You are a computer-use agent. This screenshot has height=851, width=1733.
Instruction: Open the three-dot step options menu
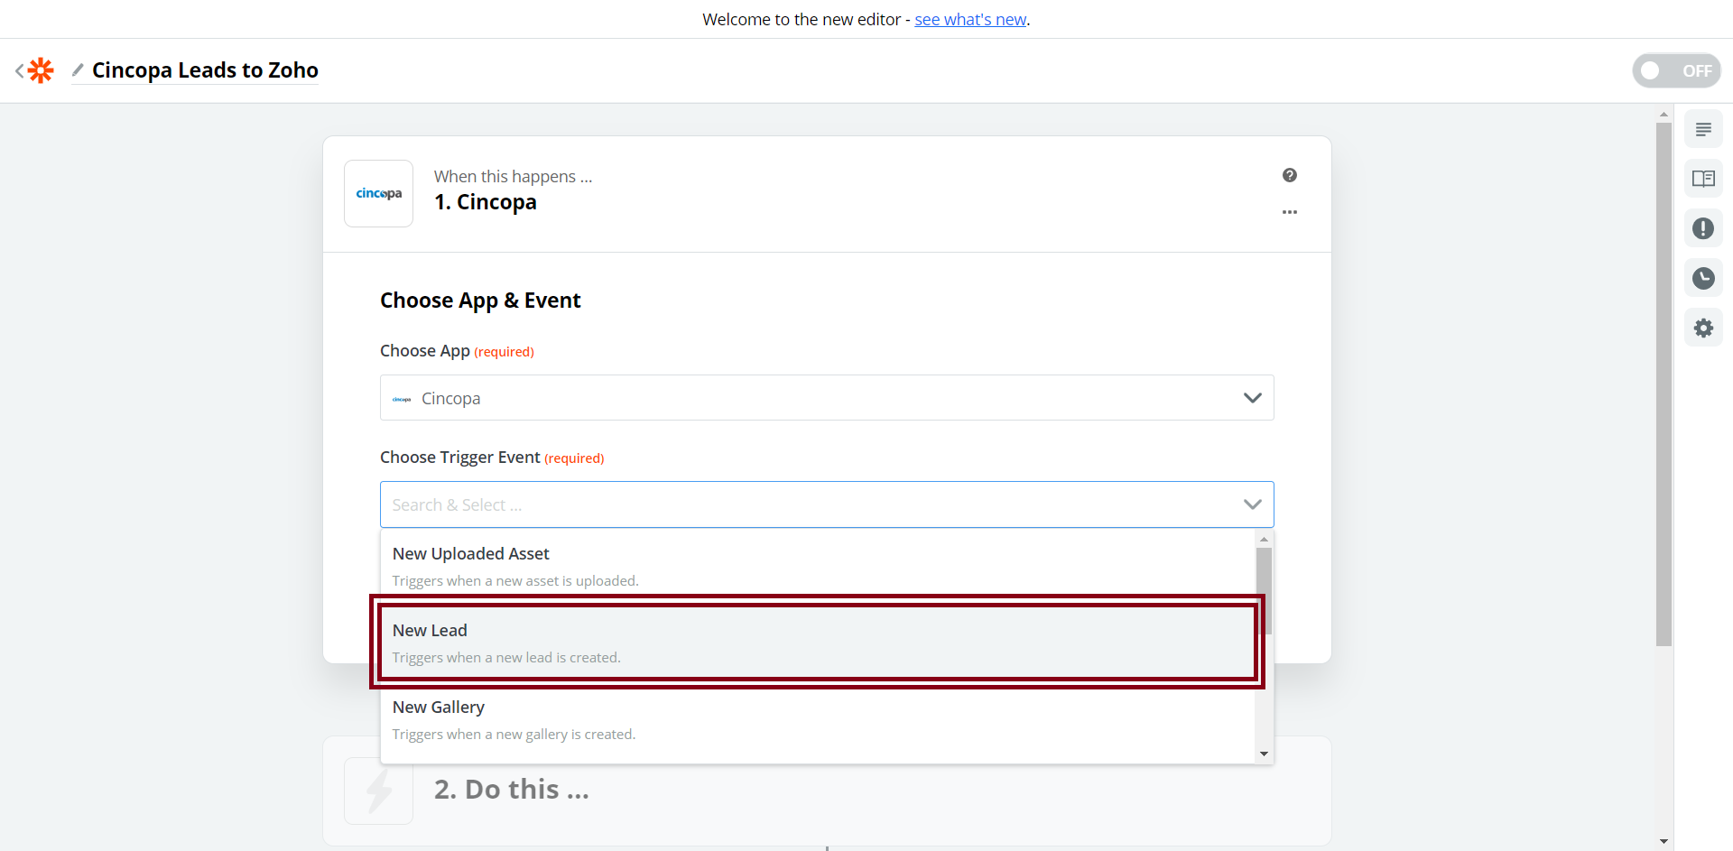(1289, 212)
